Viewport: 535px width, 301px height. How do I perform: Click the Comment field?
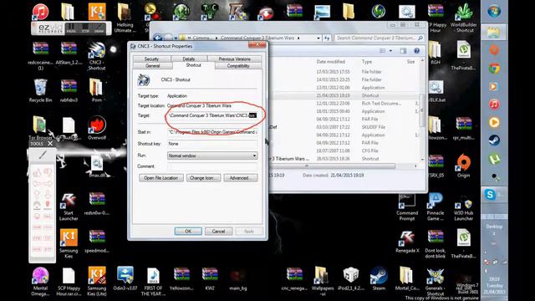212,166
